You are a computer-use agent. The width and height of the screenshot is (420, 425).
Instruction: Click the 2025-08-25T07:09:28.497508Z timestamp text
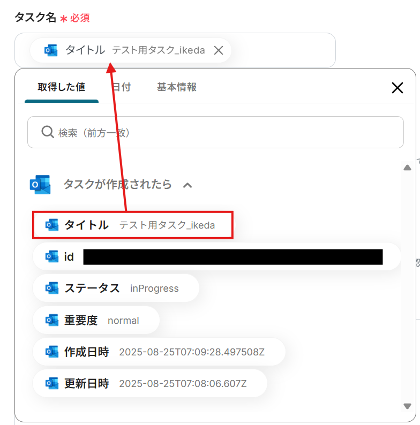pos(192,352)
